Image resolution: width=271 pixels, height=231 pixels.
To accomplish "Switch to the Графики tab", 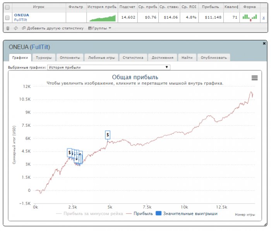I will [x=20, y=58].
